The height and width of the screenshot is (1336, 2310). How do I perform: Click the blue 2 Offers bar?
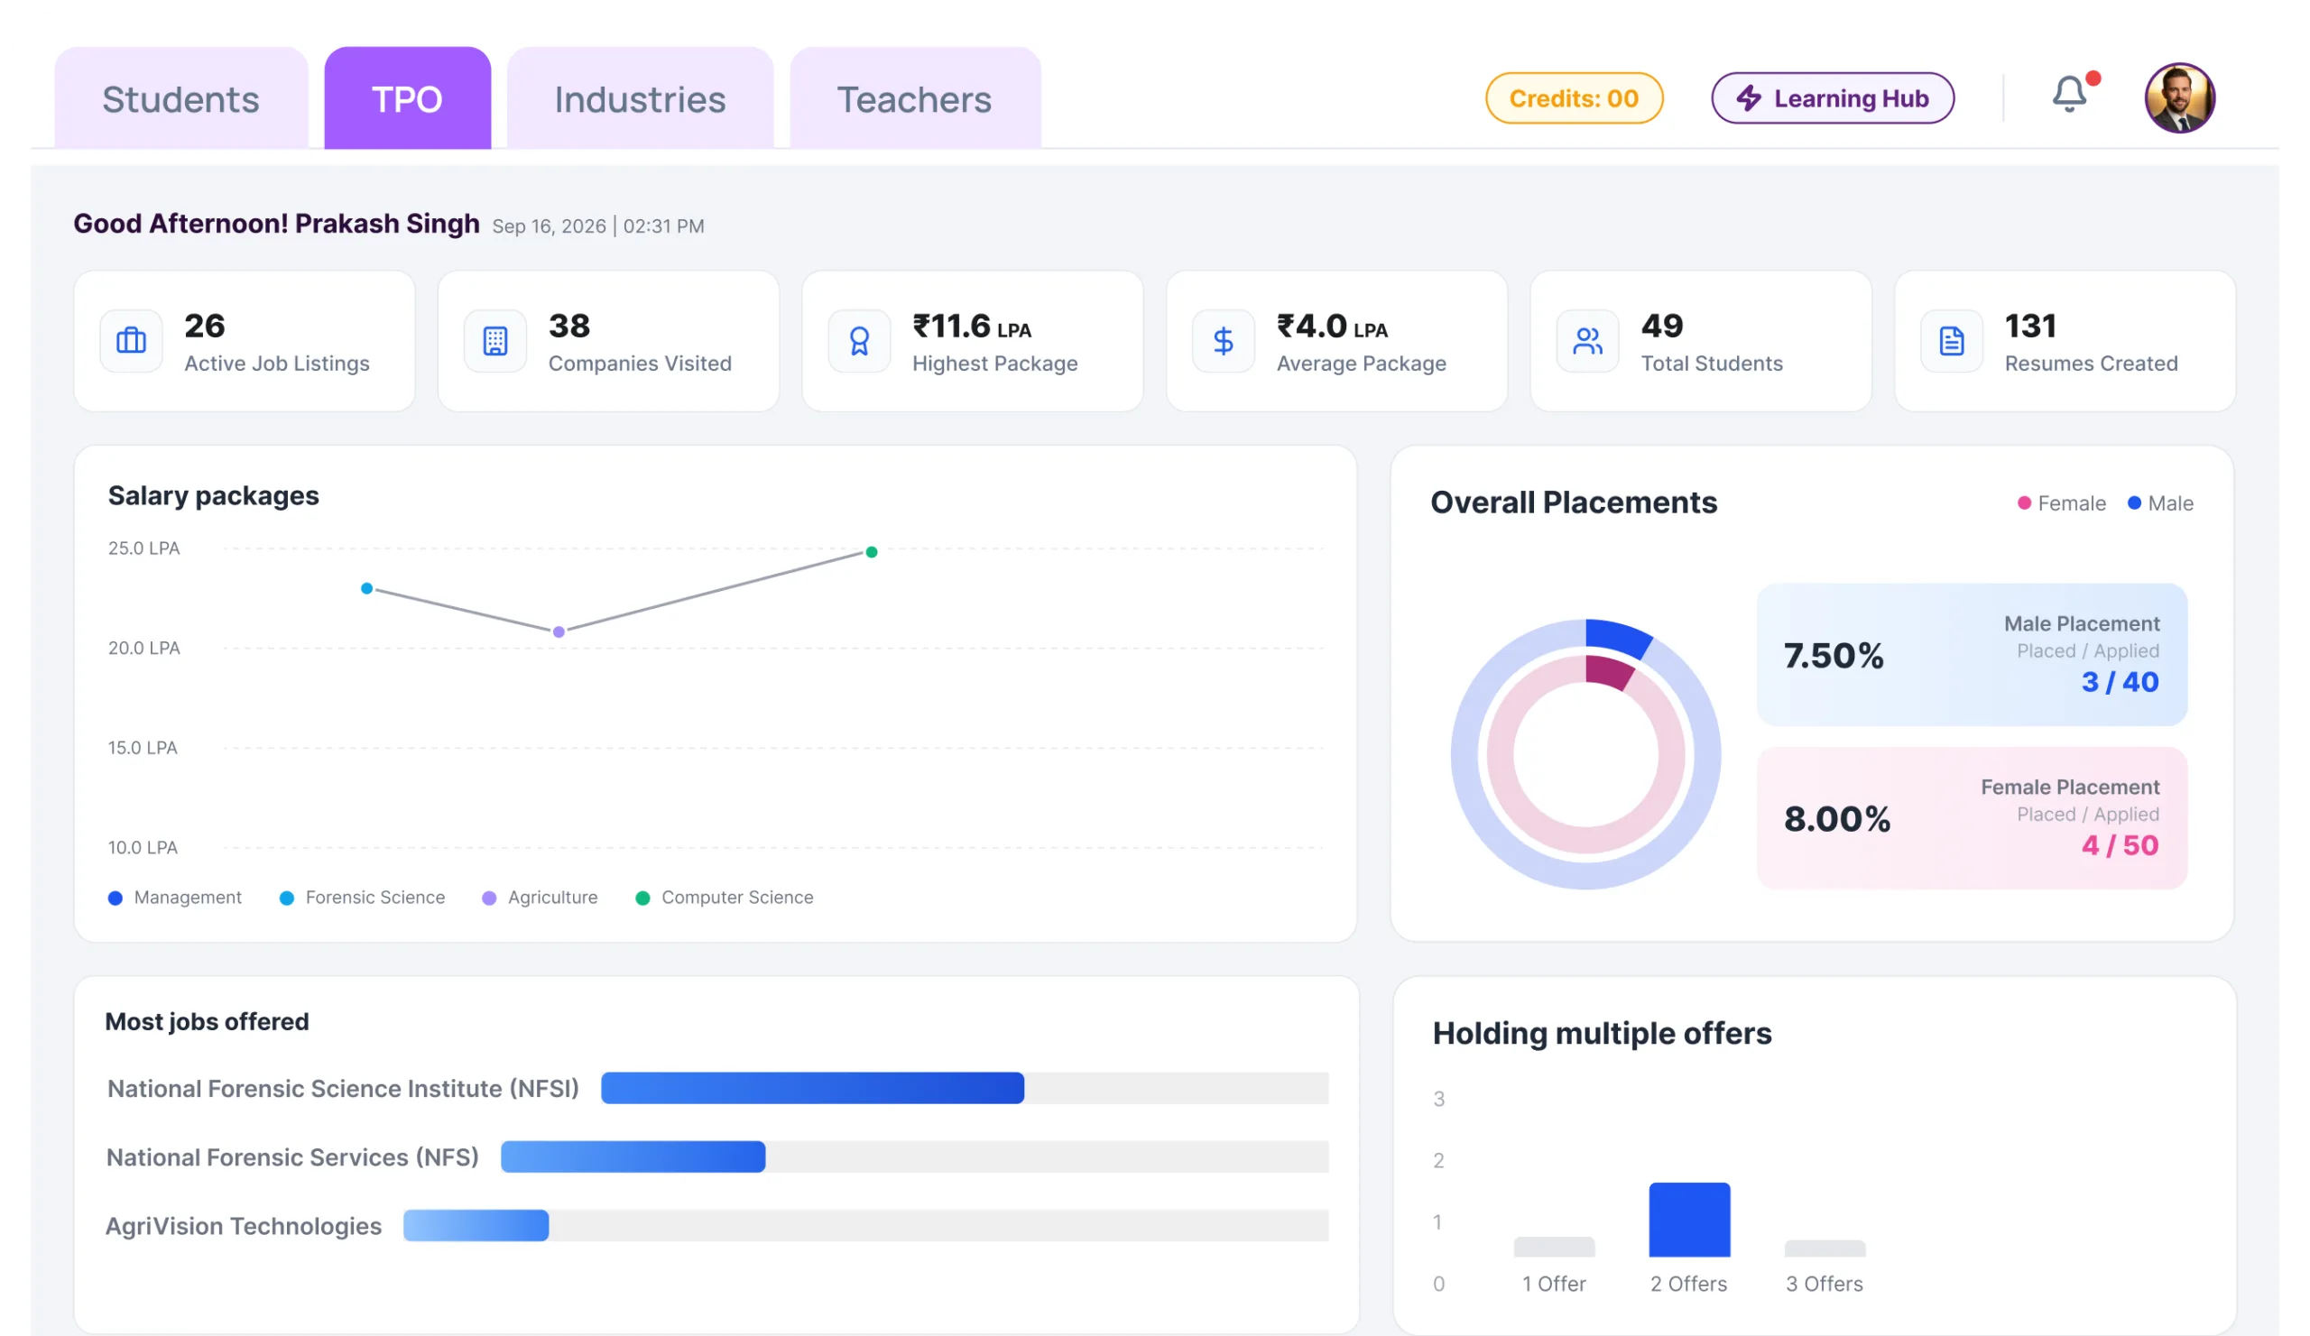[1688, 1220]
